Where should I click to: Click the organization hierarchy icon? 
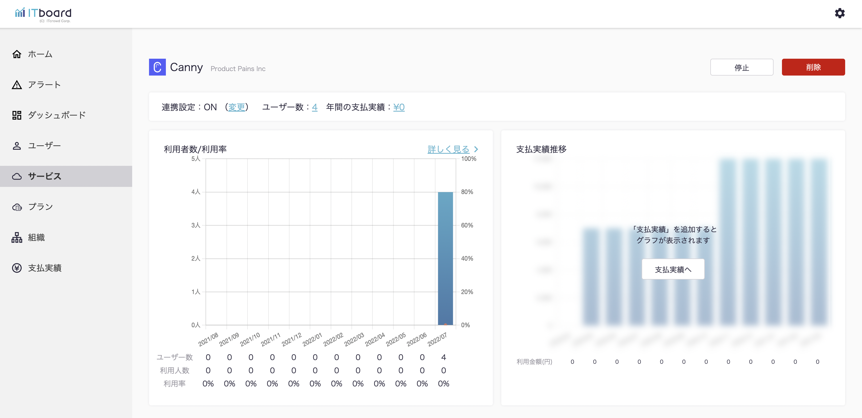(17, 238)
